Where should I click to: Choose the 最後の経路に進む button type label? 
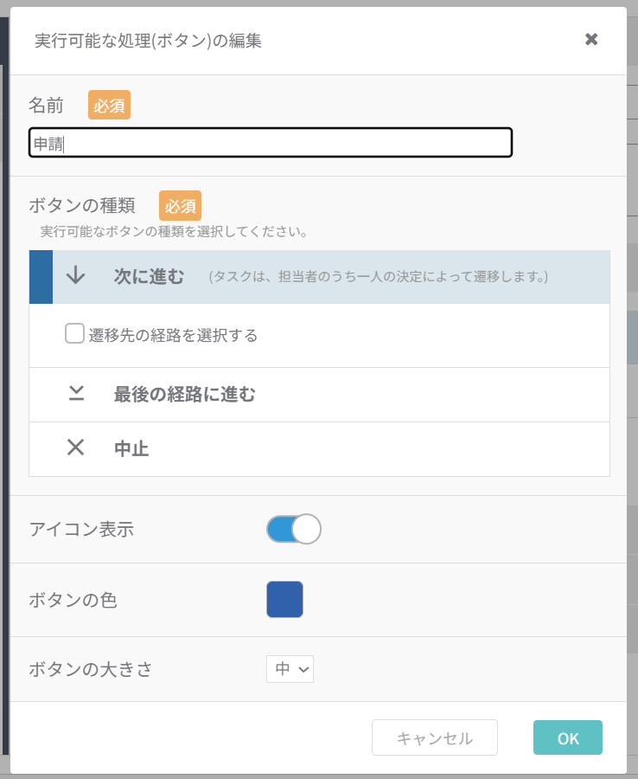click(184, 395)
